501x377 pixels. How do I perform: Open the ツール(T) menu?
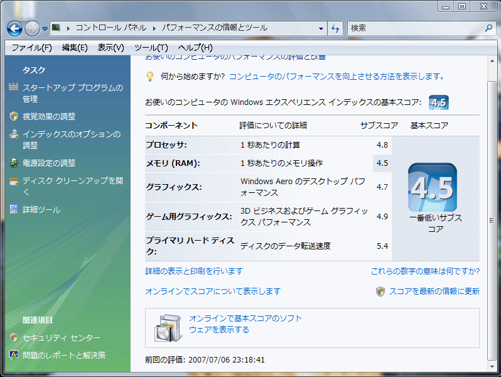tap(151, 48)
